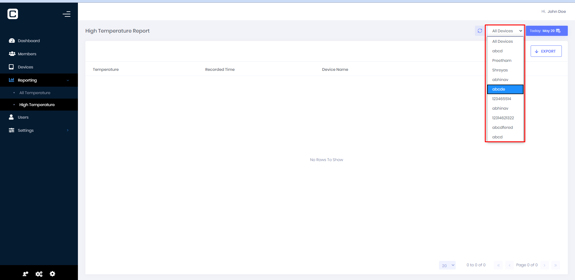Collapse the Reporting menu
575x280 pixels.
coord(39,80)
